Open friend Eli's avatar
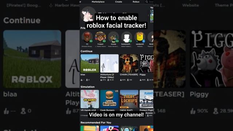Image resolution: width=233 pixels, height=131 pixels. 87,37
